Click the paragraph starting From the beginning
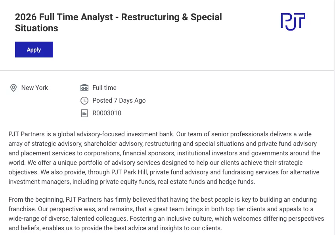The width and height of the screenshot is (335, 235). coord(166,214)
